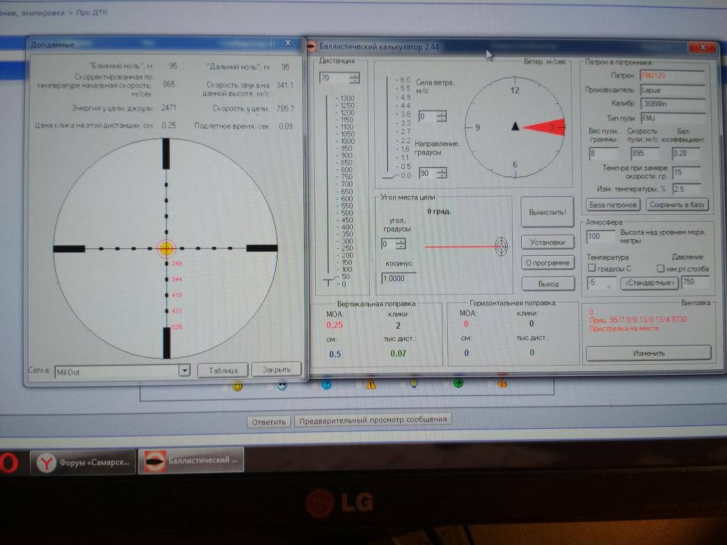Image resolution: width=727 pixels, height=545 pixels.
Task: Select the light bulb post icon
Action: coord(414,383)
